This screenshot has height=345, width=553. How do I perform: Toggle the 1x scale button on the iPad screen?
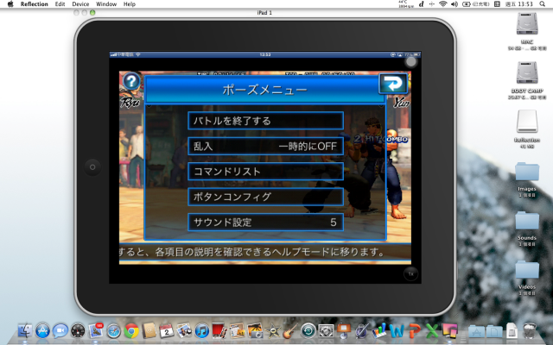410,273
